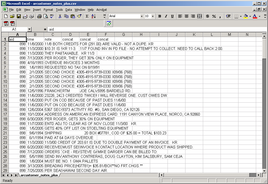
Task: Click the Format Painter brush icon
Action: point(79,16)
